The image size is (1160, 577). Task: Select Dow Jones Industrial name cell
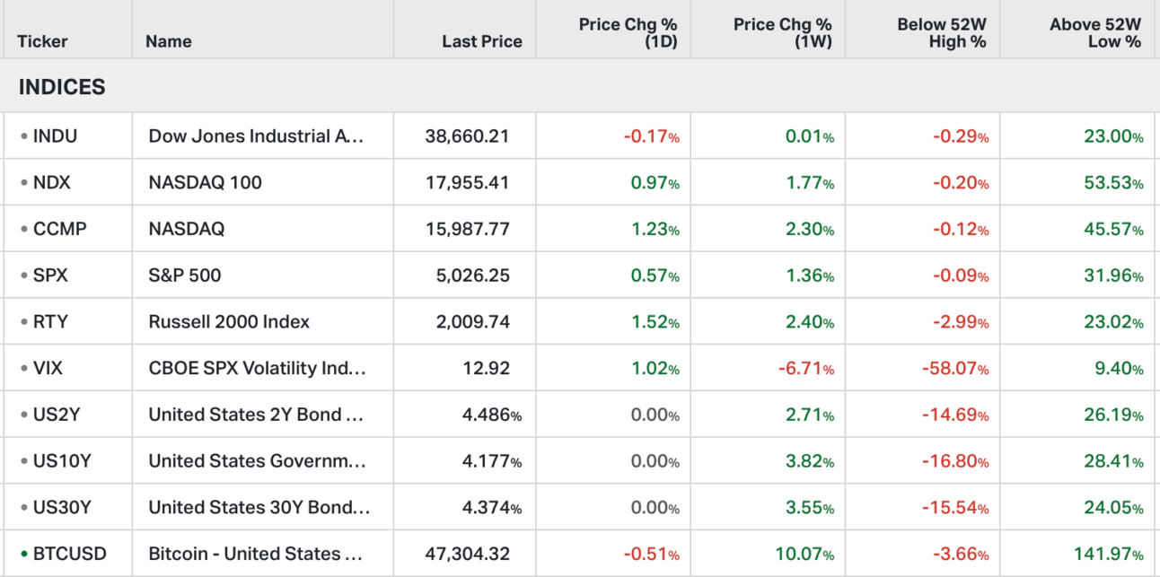pyautogui.click(x=257, y=136)
